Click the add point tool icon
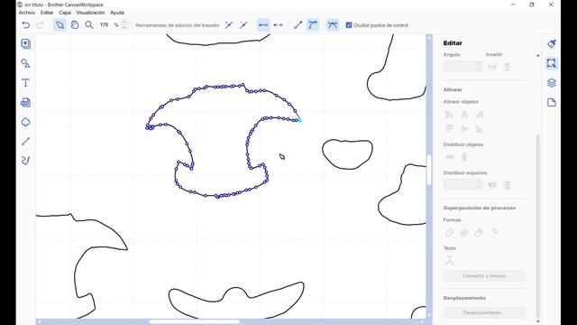The height and width of the screenshot is (325, 577). [x=229, y=25]
